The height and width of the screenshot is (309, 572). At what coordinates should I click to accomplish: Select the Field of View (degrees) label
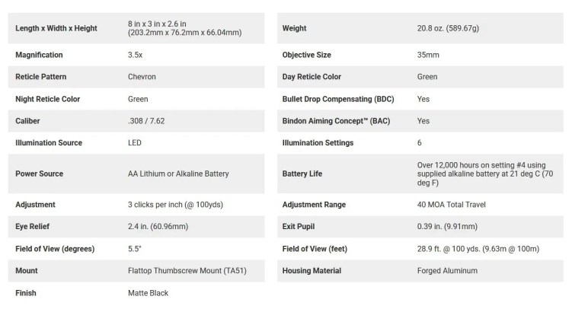tap(55, 249)
